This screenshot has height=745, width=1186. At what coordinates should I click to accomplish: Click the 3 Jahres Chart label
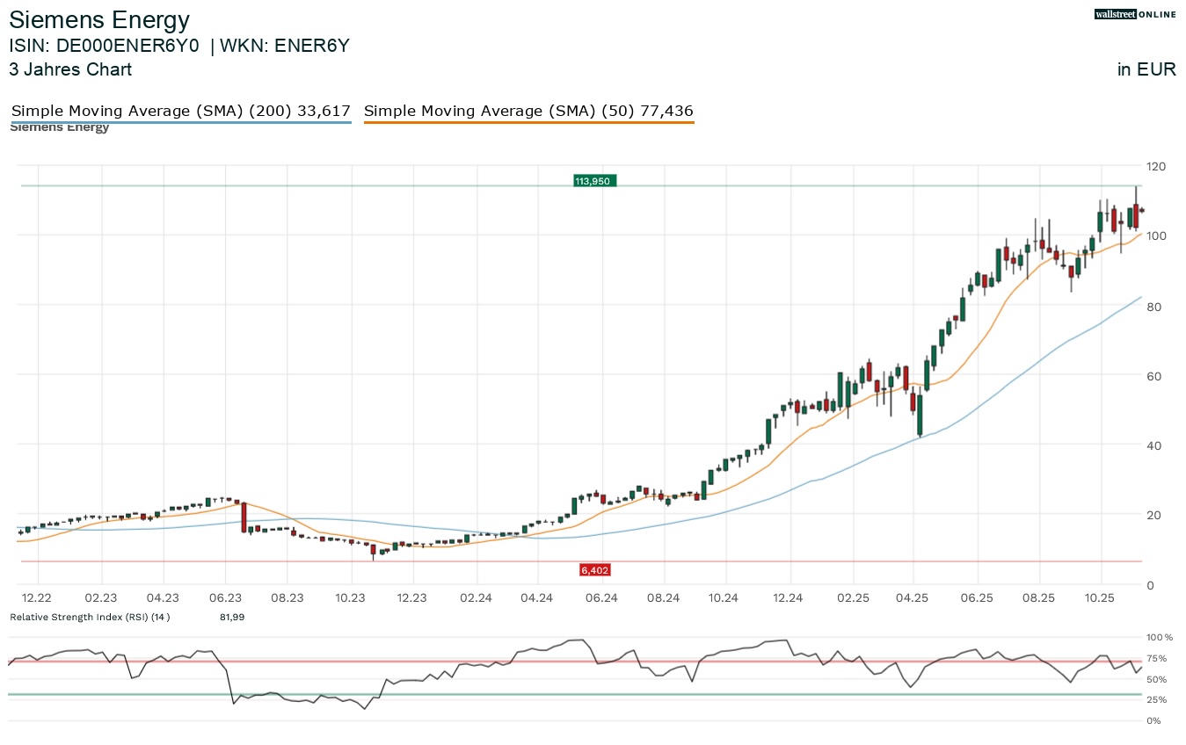click(70, 69)
